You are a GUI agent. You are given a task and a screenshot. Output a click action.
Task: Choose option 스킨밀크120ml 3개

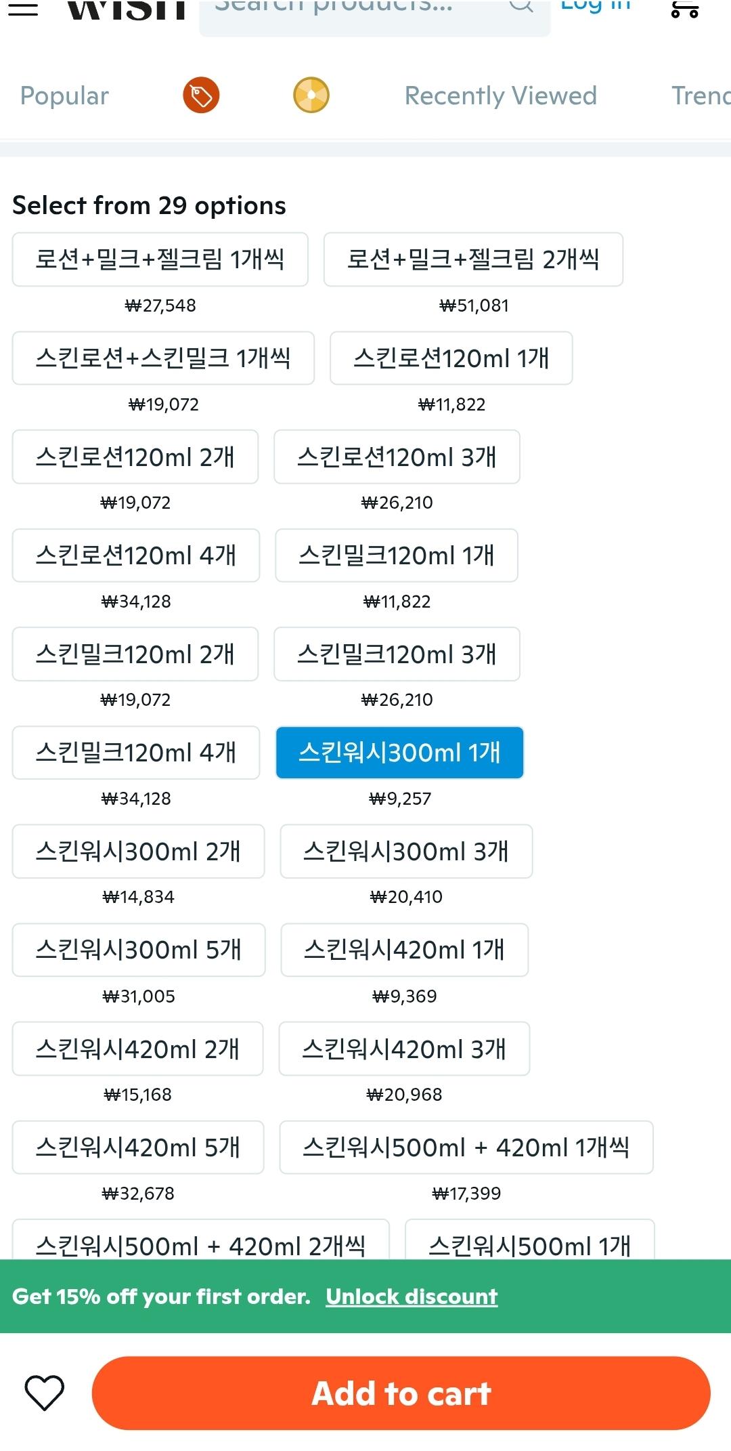[397, 654]
